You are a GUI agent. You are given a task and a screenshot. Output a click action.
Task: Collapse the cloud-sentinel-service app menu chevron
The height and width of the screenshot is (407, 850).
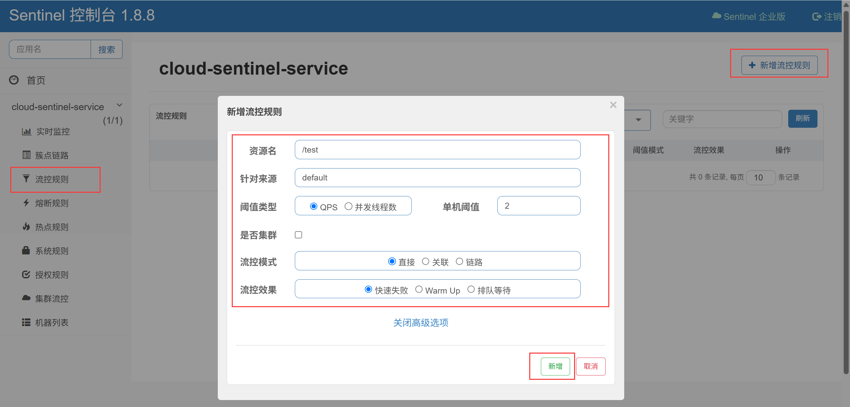120,105
